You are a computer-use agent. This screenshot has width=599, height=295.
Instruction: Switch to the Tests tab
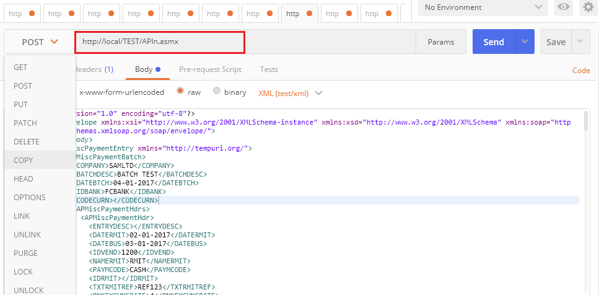point(269,69)
